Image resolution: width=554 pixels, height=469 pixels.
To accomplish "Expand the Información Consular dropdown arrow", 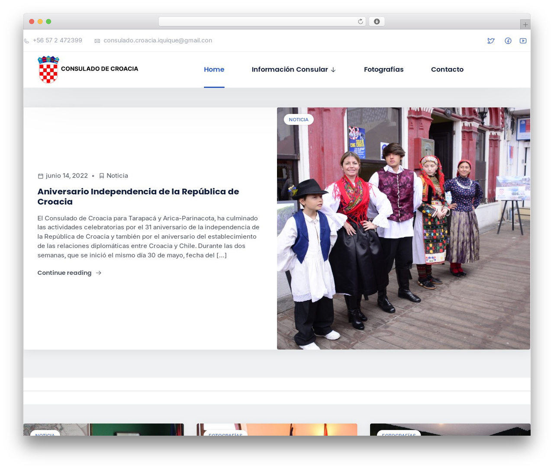I will [333, 70].
